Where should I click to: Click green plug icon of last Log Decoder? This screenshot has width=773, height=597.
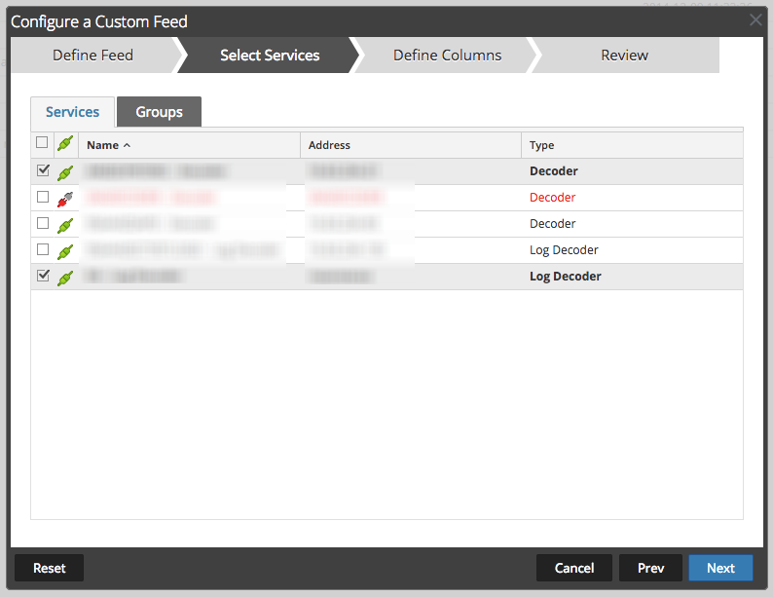point(65,277)
